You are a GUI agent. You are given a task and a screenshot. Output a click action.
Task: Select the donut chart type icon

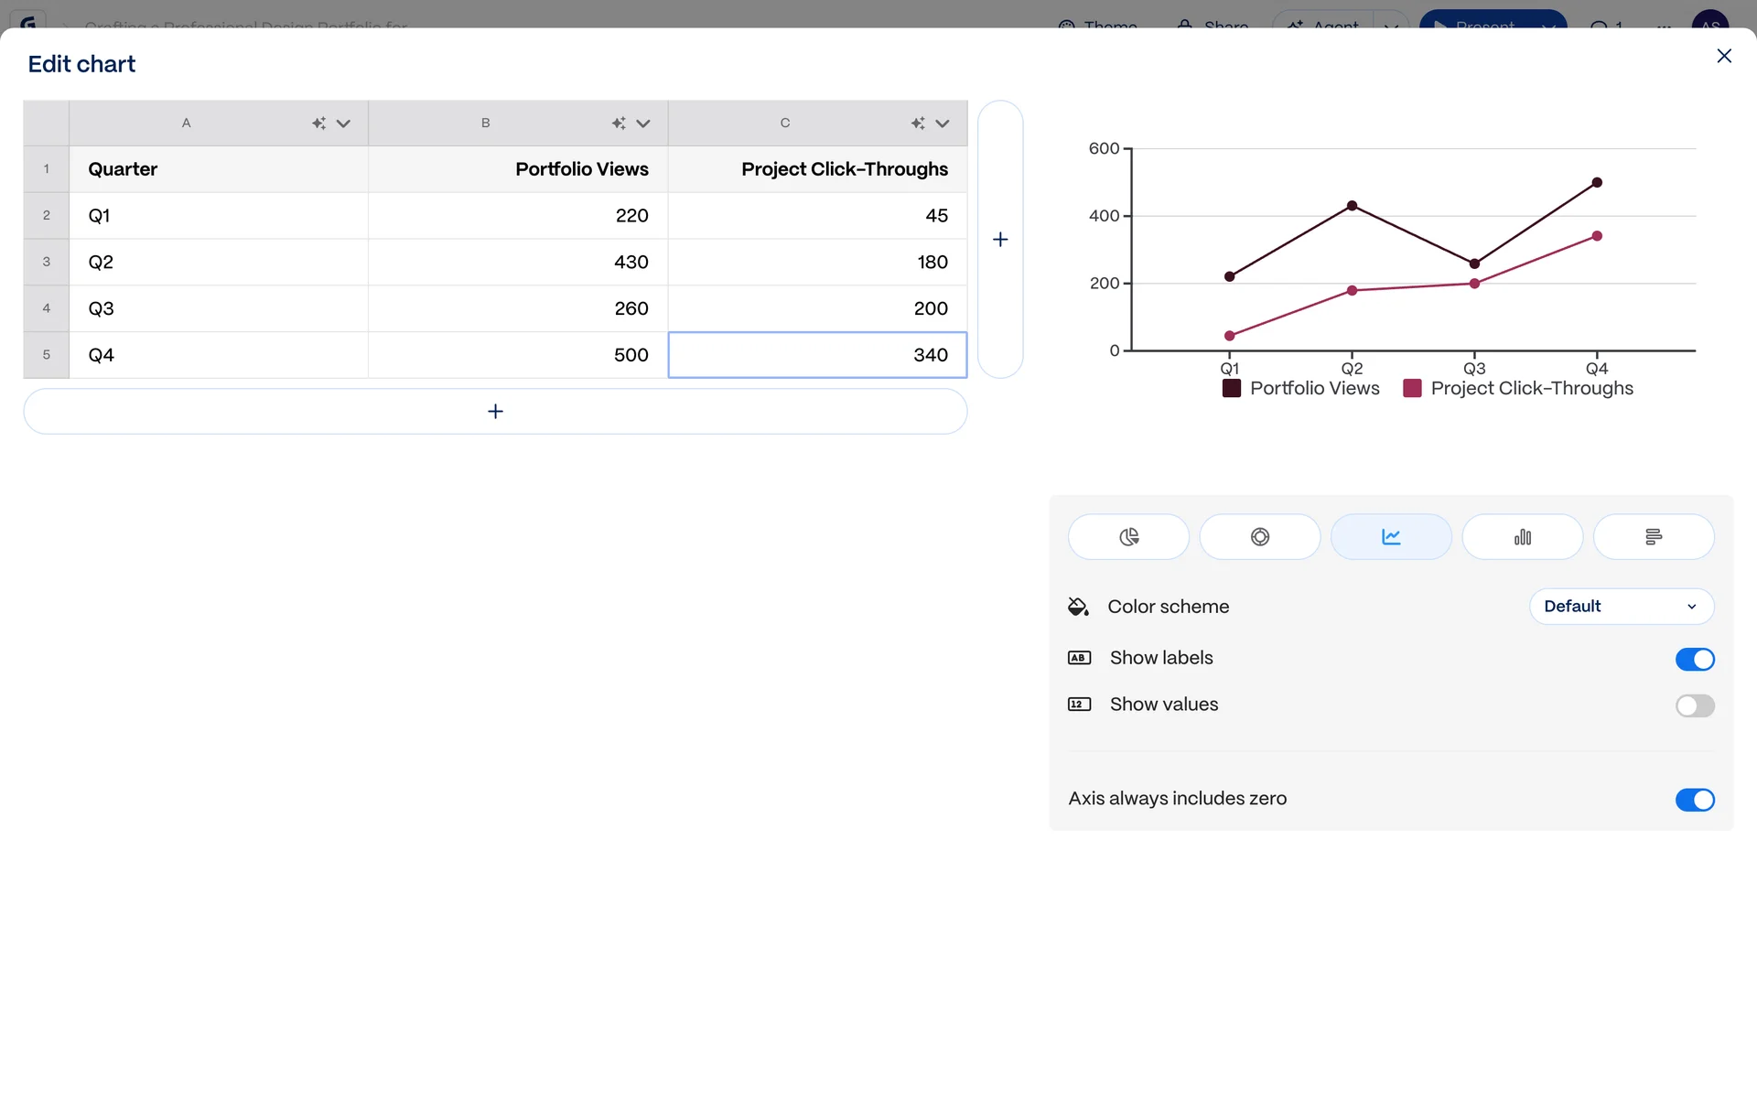(x=1259, y=537)
